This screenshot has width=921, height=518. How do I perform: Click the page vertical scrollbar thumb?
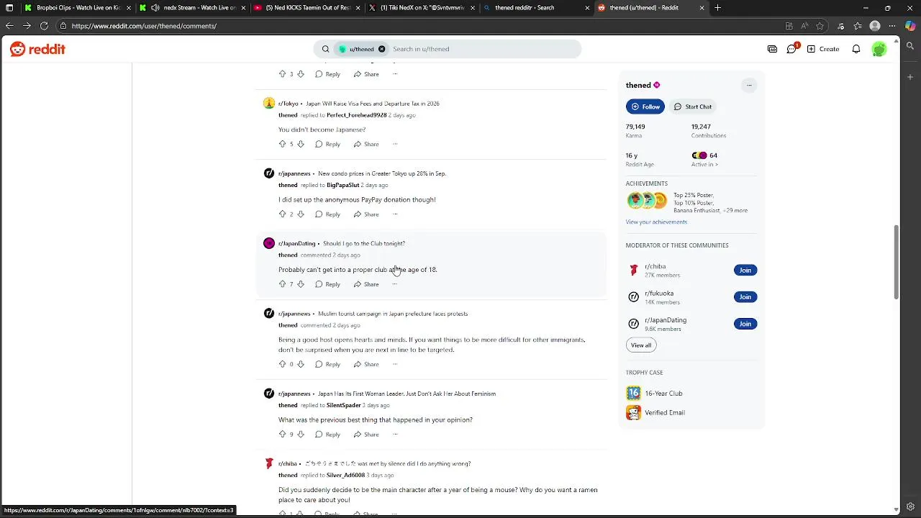point(896,263)
